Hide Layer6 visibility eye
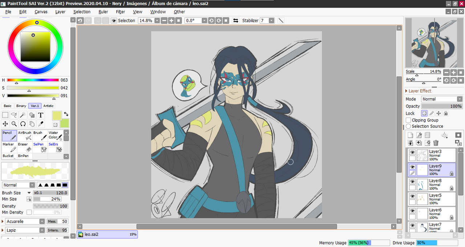Viewport: 465px width, 247px height. click(412, 210)
